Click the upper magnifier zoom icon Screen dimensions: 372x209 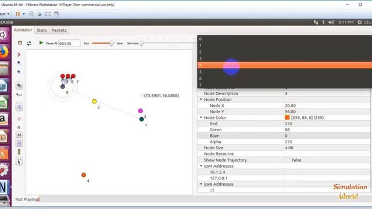[x=19, y=63]
